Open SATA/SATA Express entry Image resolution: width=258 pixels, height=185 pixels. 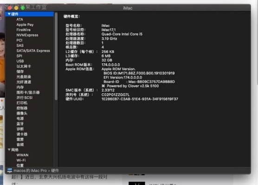(x=33, y=51)
